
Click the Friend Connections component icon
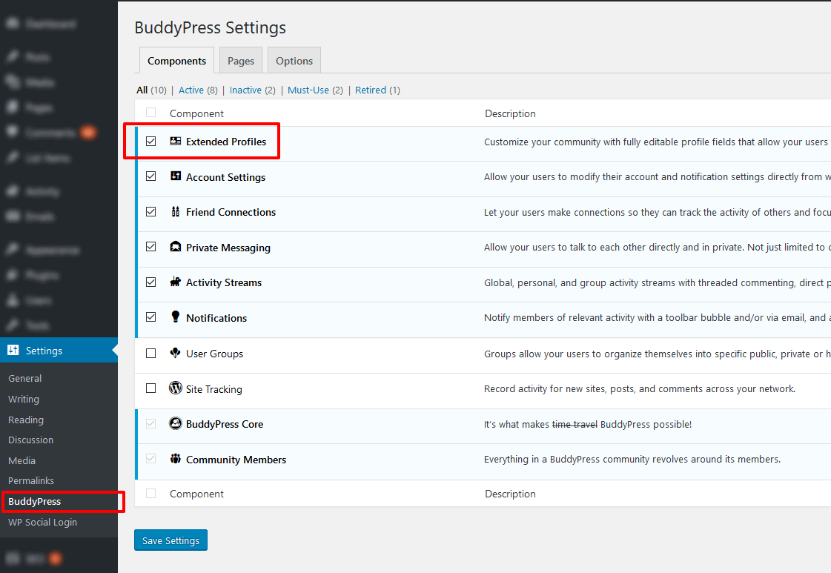(x=176, y=211)
